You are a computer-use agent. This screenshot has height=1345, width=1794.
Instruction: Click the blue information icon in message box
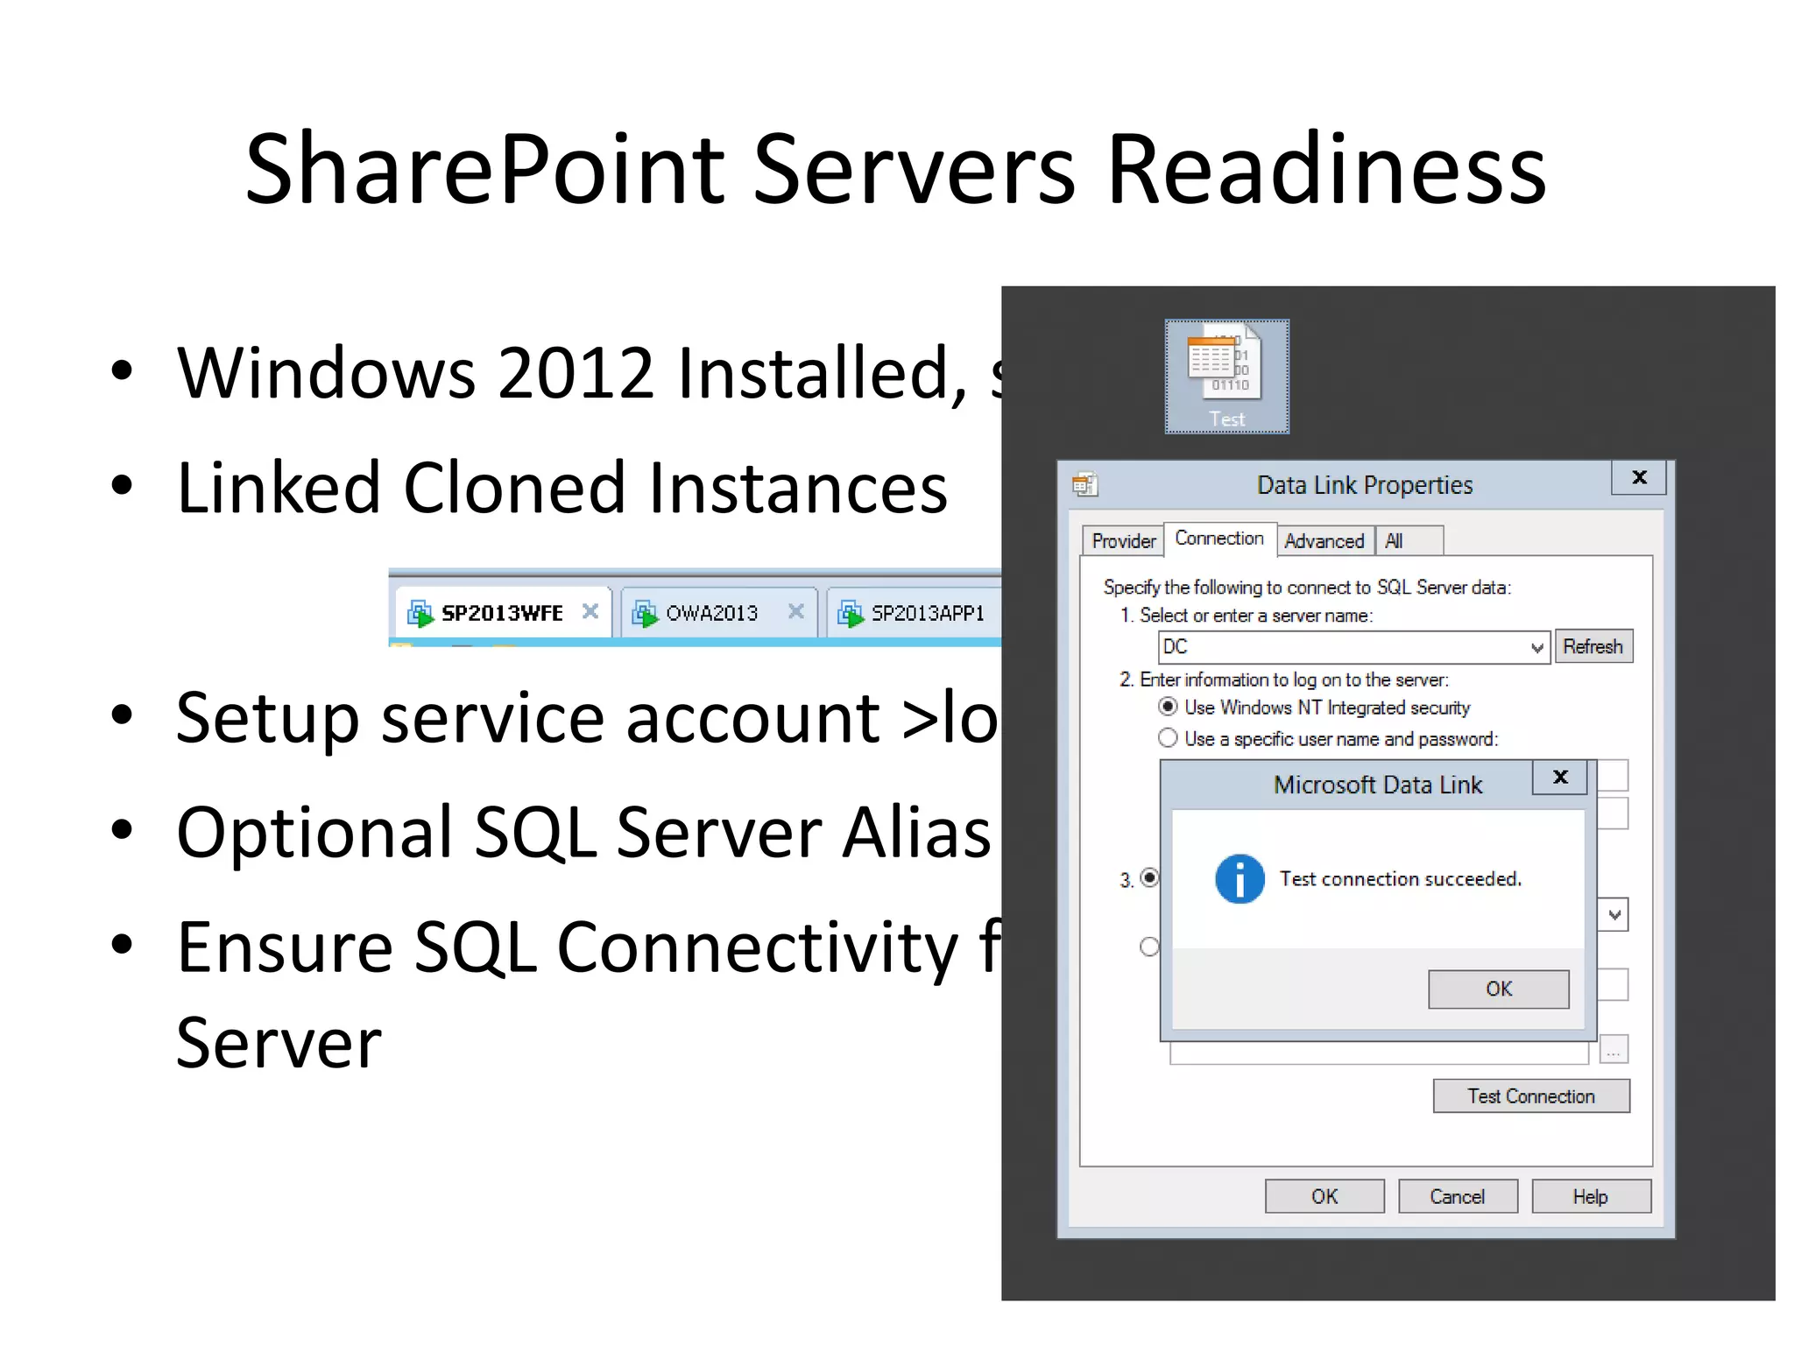(1240, 878)
